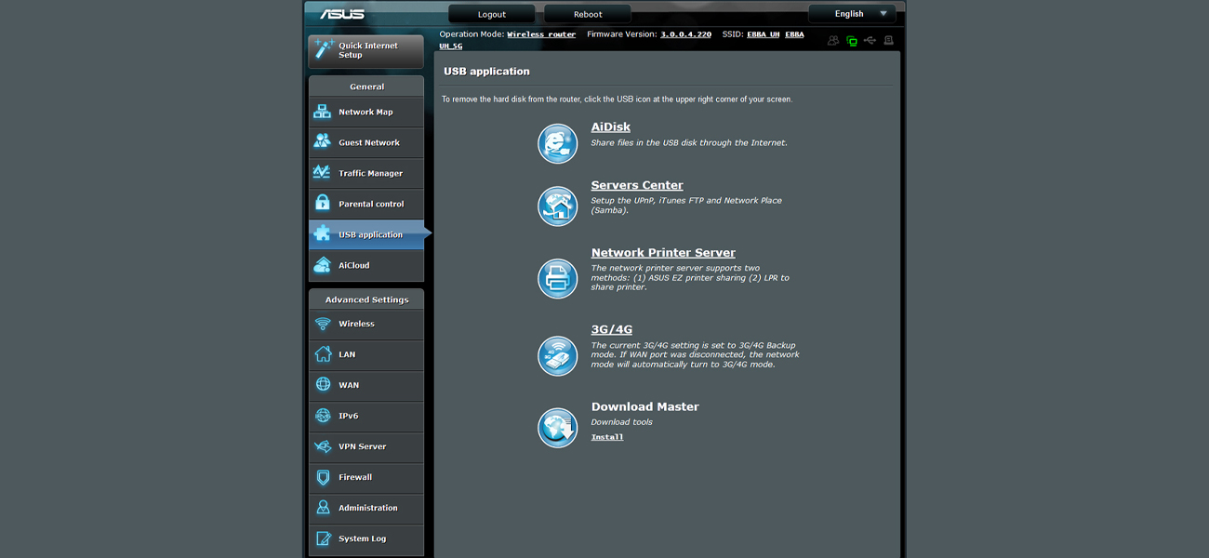The height and width of the screenshot is (558, 1209).
Task: Click the Network Printer Server printer icon
Action: tap(558, 278)
